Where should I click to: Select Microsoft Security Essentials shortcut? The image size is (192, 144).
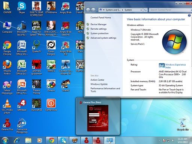(22, 28)
